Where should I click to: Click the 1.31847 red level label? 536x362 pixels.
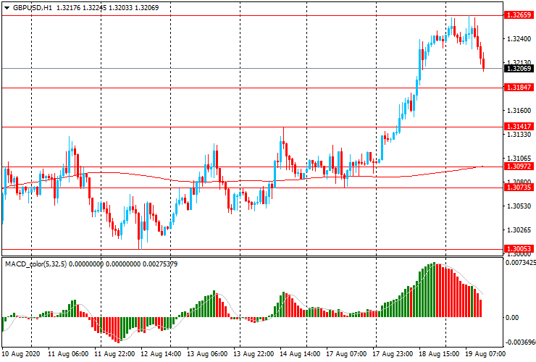(x=519, y=88)
